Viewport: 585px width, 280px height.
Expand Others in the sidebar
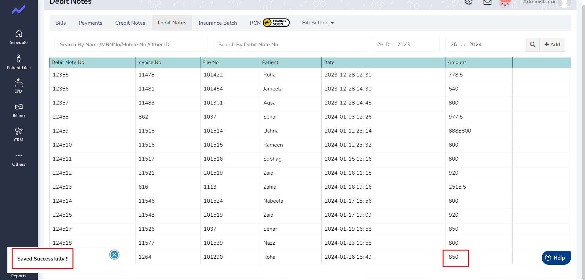pyautogui.click(x=19, y=160)
